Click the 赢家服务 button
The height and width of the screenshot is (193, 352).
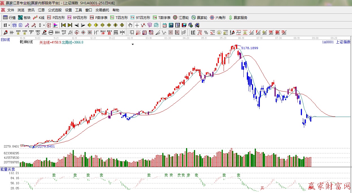point(238,18)
